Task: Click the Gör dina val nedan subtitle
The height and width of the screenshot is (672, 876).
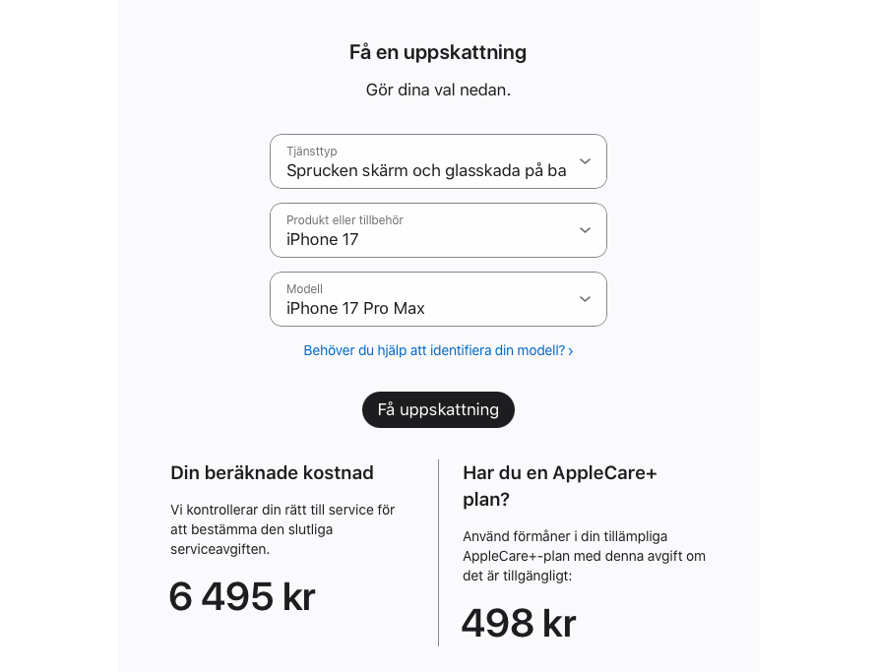Action: [438, 90]
